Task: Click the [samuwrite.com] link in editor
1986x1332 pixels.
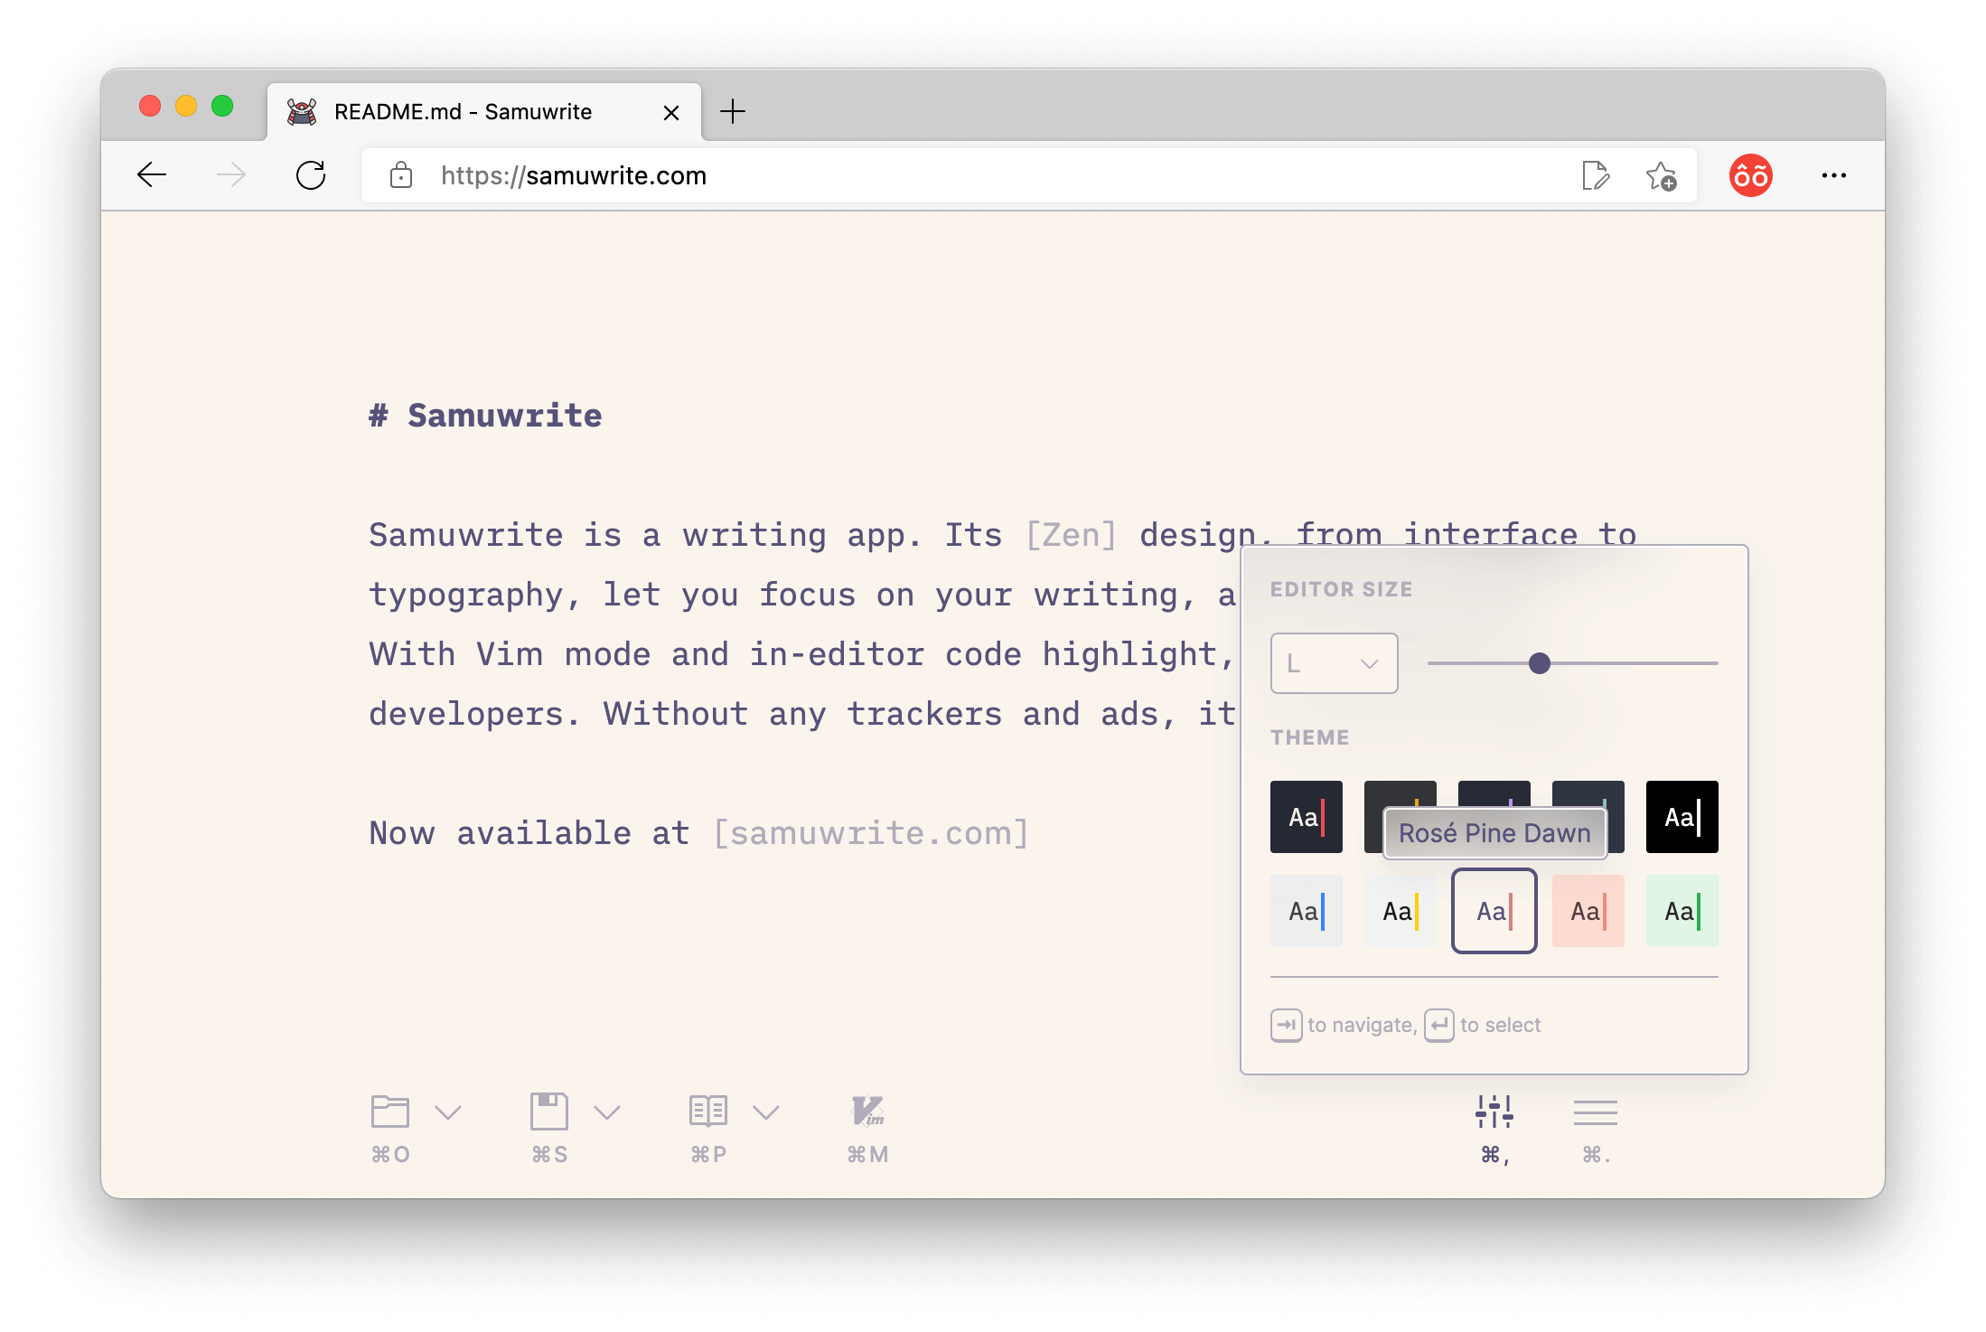Action: point(871,833)
